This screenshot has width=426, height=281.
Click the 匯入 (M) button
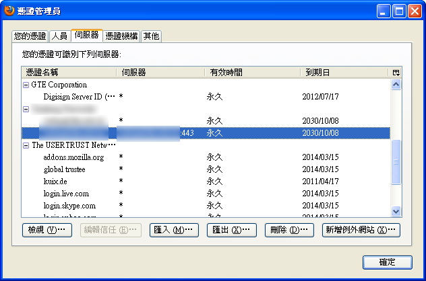click(174, 230)
